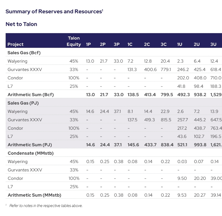Click Walyering condensate 3P value 0.38
This screenshot has width=222, height=216.
[118, 162]
